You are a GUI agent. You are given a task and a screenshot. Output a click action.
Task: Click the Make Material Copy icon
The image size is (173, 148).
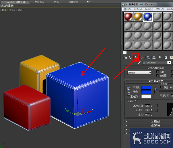(x=148, y=57)
